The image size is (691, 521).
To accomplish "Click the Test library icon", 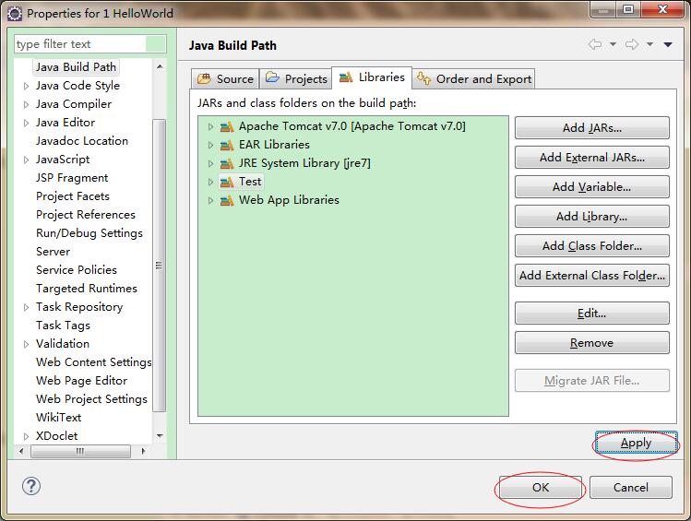I will pyautogui.click(x=227, y=182).
